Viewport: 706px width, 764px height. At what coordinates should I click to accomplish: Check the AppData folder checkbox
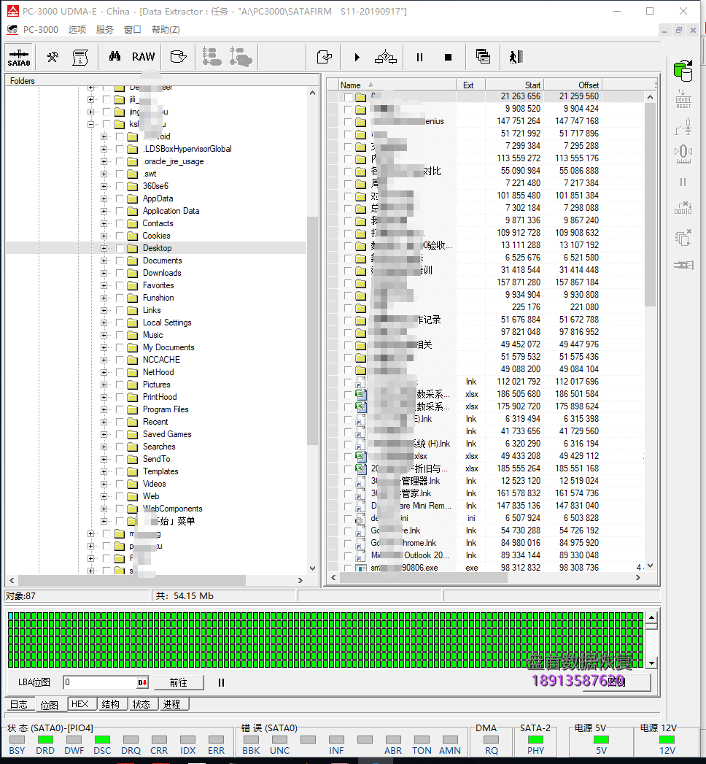120,198
